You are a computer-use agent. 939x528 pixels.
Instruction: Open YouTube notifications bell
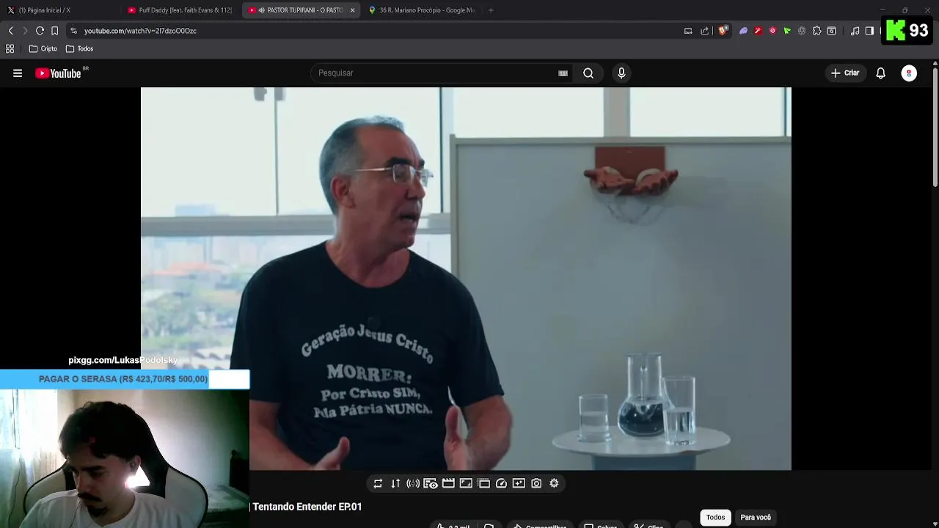click(x=880, y=73)
